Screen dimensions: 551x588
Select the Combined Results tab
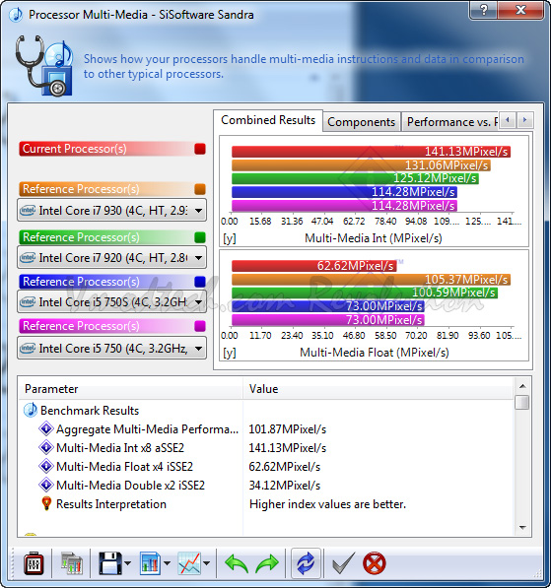pos(268,120)
